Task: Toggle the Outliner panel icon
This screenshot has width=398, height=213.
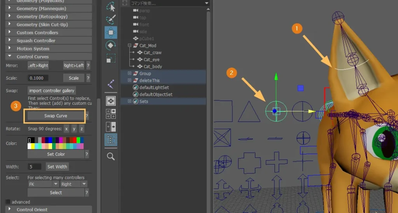Action: 111,140
